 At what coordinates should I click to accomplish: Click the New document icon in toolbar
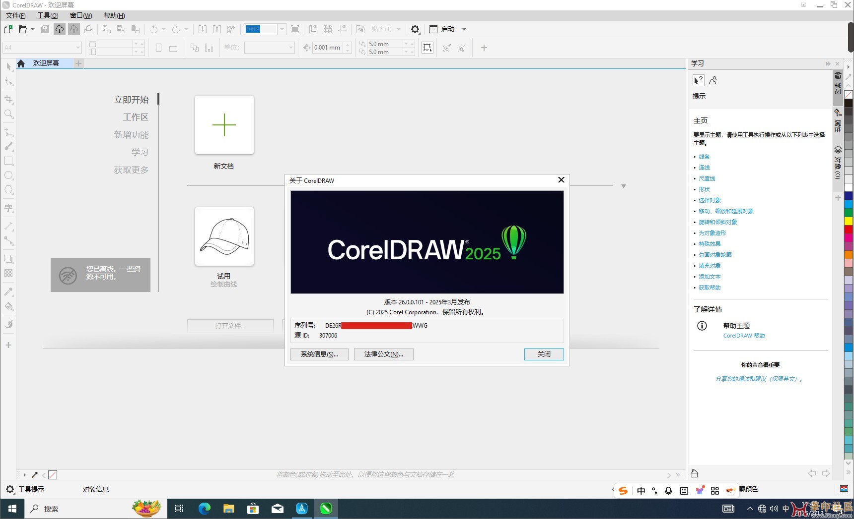(x=8, y=29)
